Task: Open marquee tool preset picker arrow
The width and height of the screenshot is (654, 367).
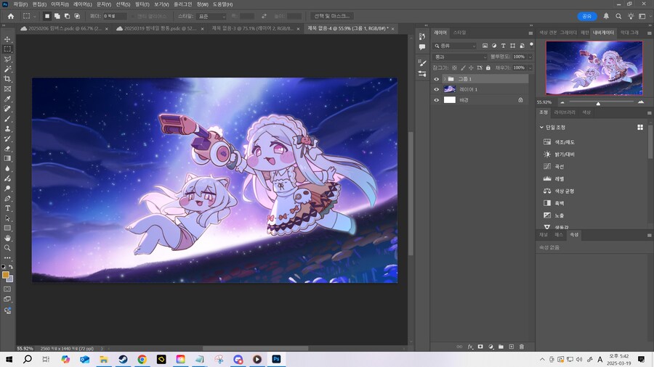Action: tap(34, 16)
